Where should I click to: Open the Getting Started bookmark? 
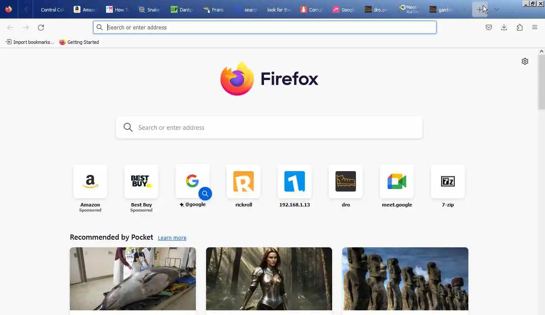tap(79, 42)
